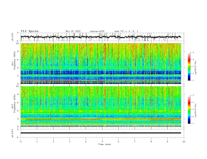Screen dimensions: 207x159
Task: Click the "0" tick on the time axis
Action: tap(21, 142)
